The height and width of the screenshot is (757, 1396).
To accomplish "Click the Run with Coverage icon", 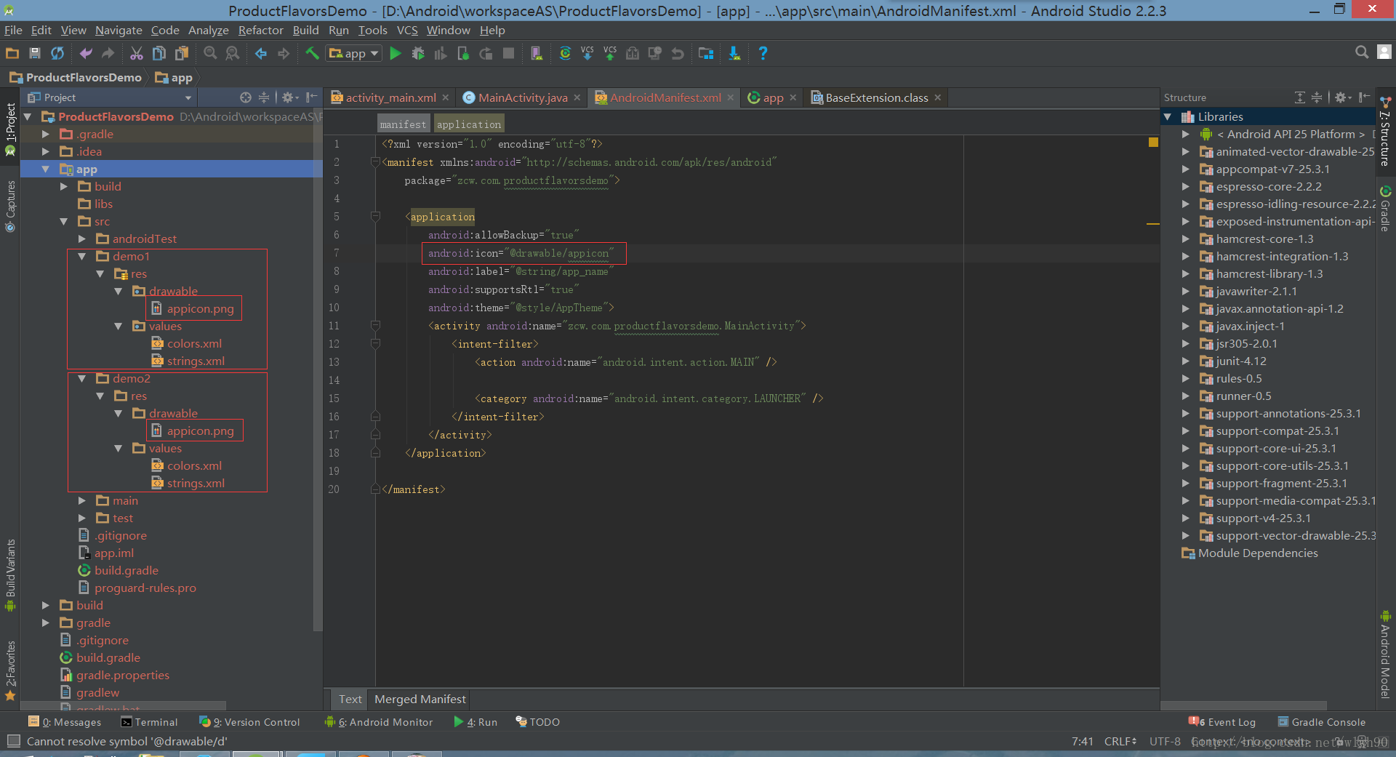I will [x=441, y=53].
